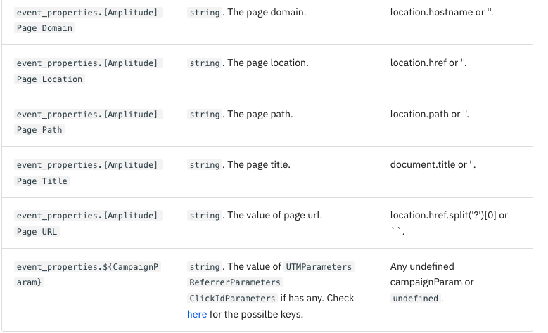The image size is (548, 333).
Task: Click "string" type in Page Domain row
Action: (x=205, y=13)
